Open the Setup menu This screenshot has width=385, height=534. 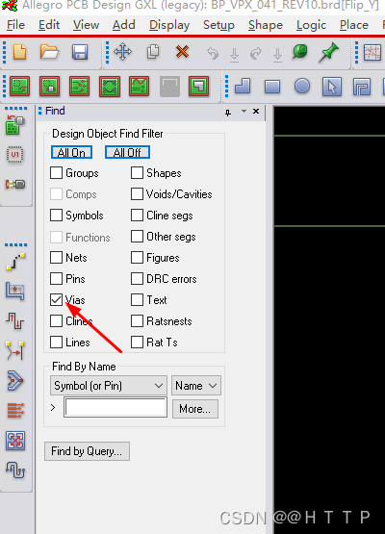(x=218, y=25)
